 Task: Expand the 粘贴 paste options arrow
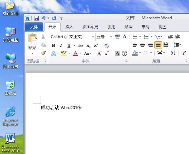32,53
